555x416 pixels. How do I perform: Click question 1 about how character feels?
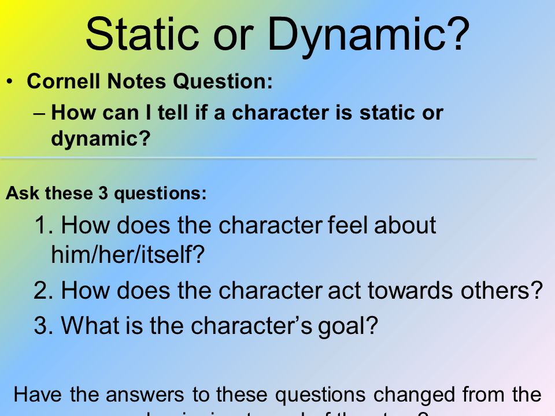tap(235, 225)
